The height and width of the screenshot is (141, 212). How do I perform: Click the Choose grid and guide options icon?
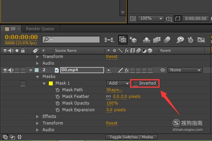click(x=169, y=18)
